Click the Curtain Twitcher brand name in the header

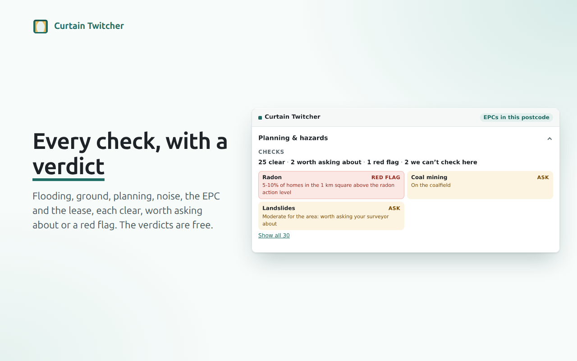point(89,26)
